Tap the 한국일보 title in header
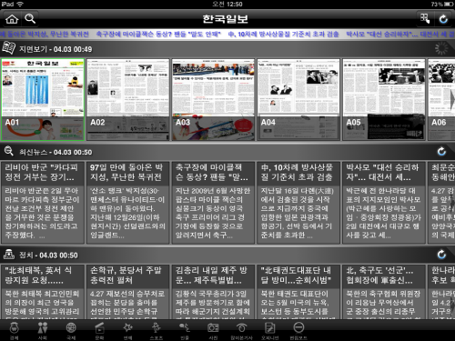The width and height of the screenshot is (455, 341). (x=226, y=19)
